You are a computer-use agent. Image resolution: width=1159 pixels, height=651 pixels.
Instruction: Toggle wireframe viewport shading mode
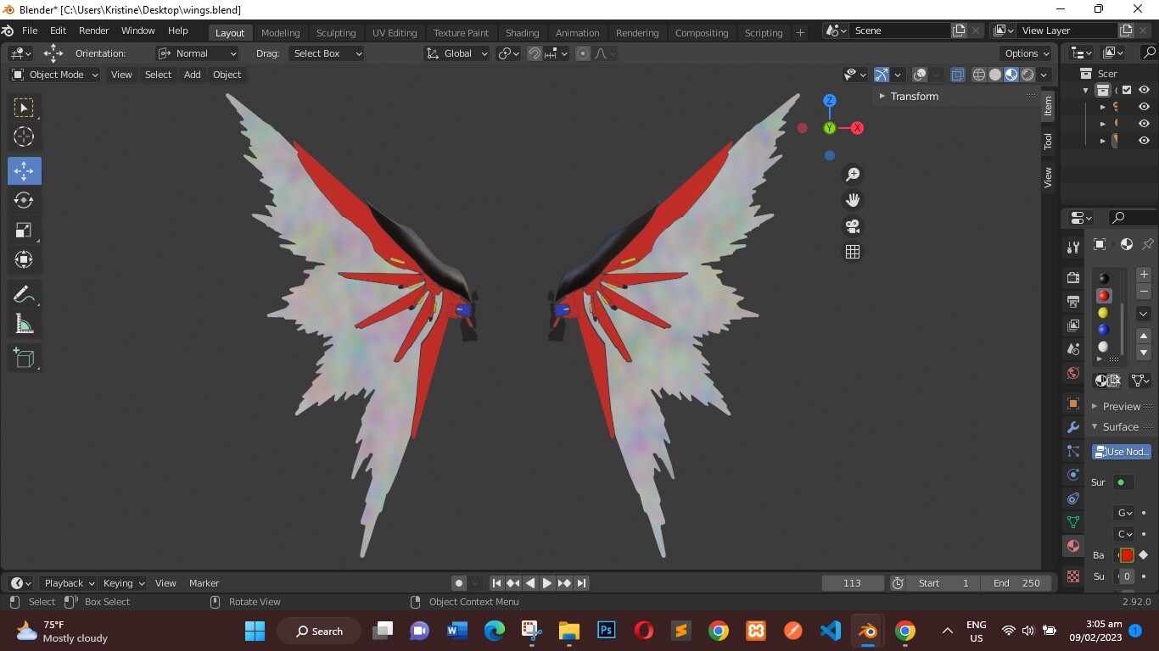[x=978, y=75]
